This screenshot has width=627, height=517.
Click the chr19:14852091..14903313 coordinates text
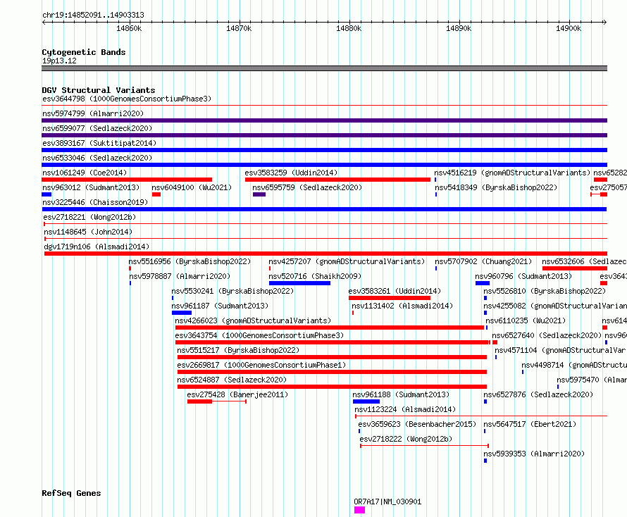[93, 15]
